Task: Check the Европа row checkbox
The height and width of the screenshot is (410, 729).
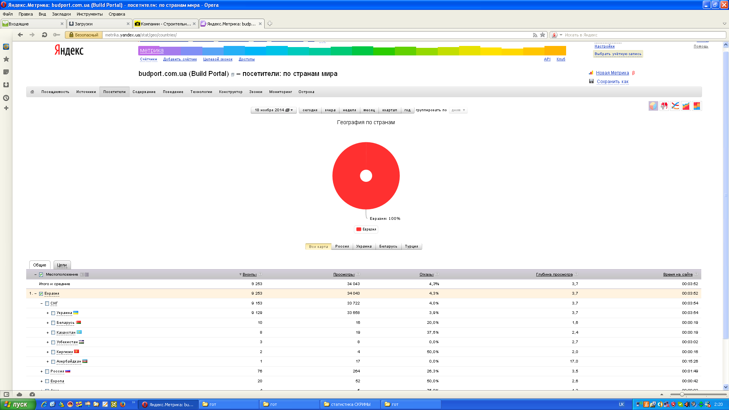Action: pyautogui.click(x=47, y=382)
